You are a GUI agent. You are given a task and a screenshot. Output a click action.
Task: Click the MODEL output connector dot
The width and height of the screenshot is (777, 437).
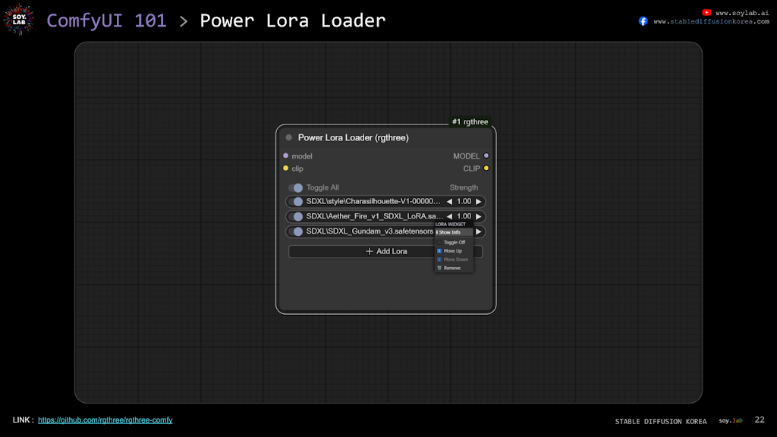point(486,156)
